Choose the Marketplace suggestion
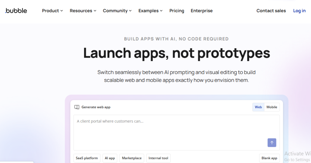This screenshot has height=163, width=311. pos(132,158)
